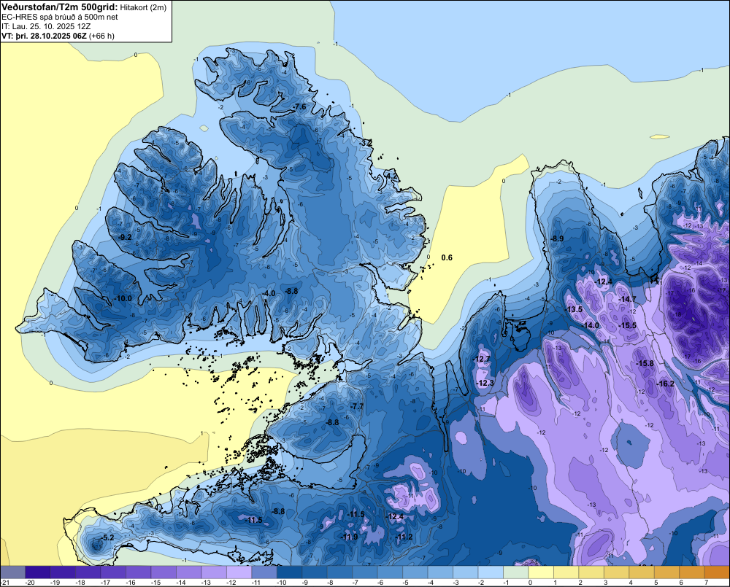Click the -14.7 temperature reading
Image resolution: width=730 pixels, height=587 pixels.
628,299
